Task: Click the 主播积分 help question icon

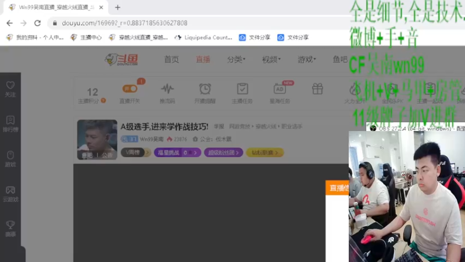Action: tap(103, 101)
